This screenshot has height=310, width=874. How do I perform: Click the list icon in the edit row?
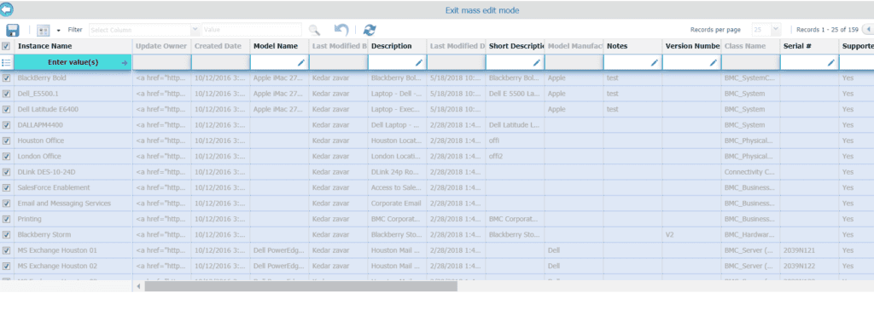click(x=7, y=63)
